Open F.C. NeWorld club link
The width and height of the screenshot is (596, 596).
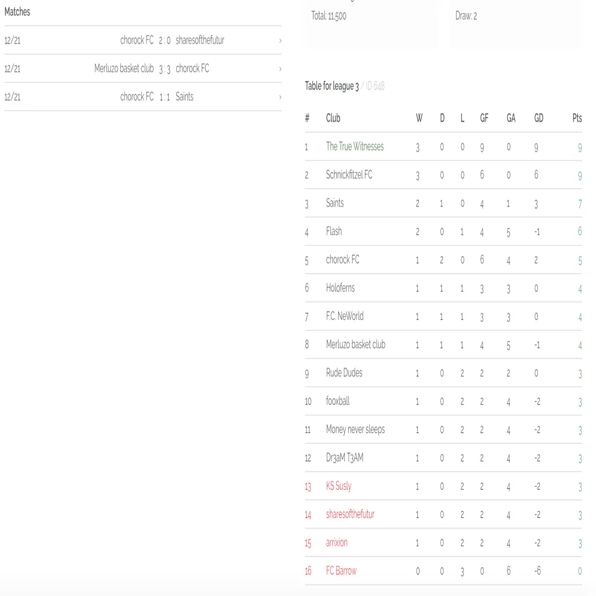tap(345, 316)
